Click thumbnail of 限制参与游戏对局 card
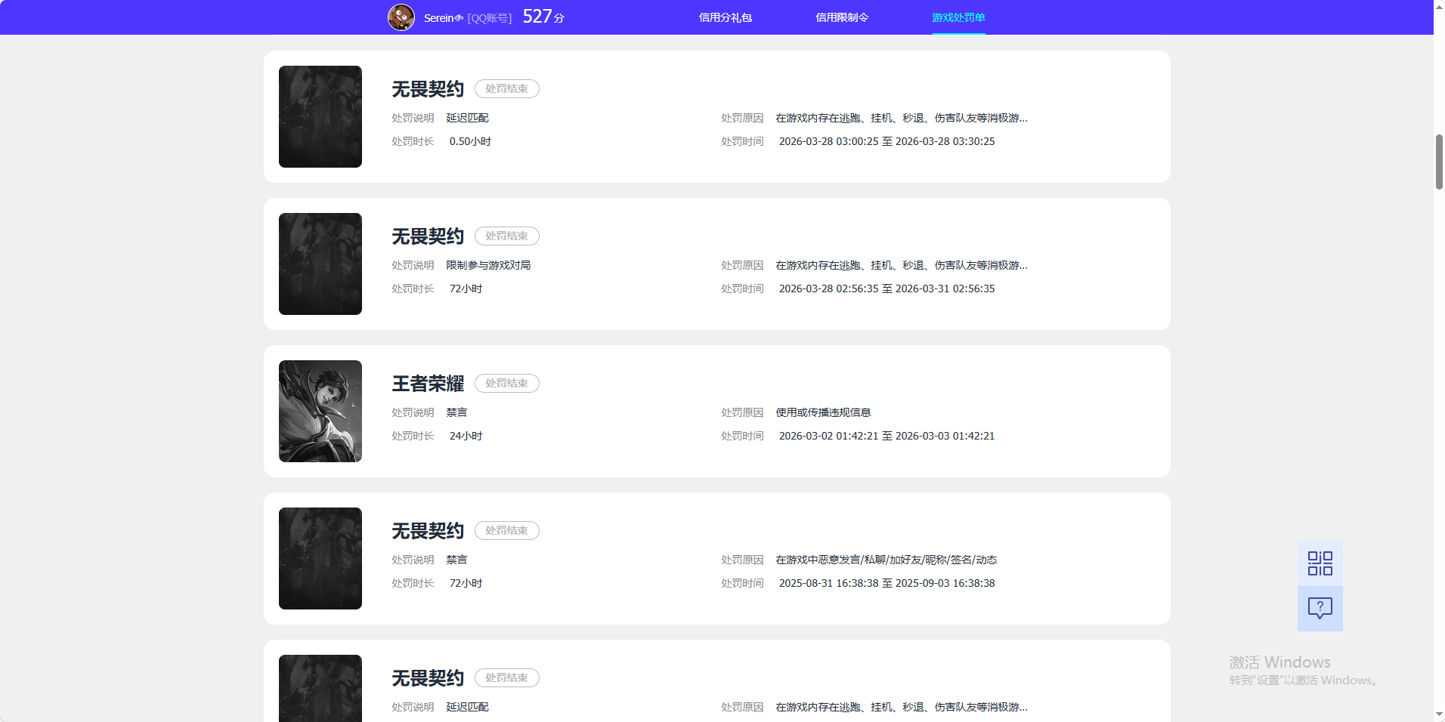Image resolution: width=1445 pixels, height=722 pixels. [x=320, y=264]
